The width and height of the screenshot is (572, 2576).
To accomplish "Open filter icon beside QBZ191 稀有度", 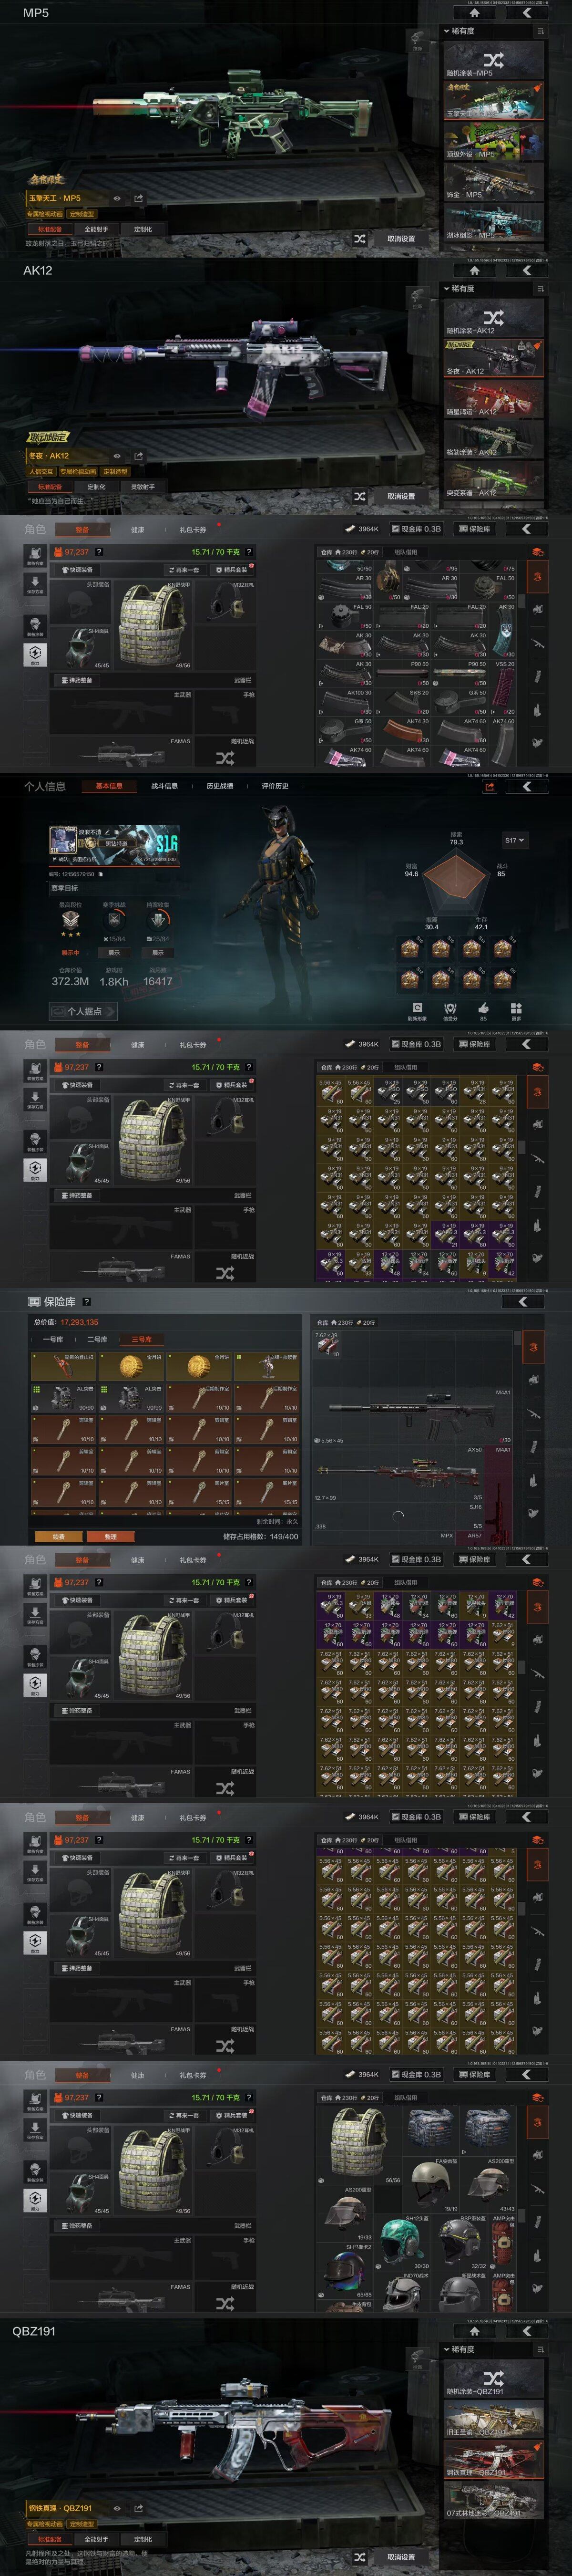I will pyautogui.click(x=540, y=2349).
